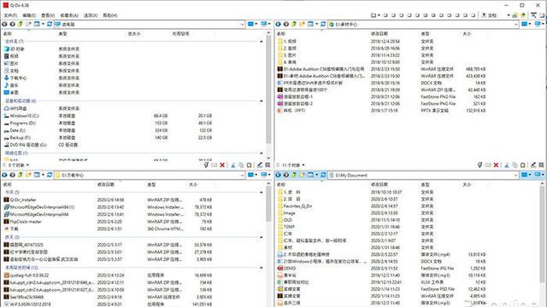Collapse the 今天 (5) group
The height and width of the screenshot is (307, 547).
point(262,192)
